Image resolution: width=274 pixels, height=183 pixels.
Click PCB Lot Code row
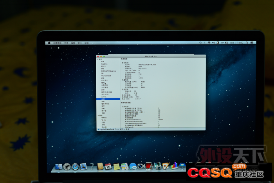(132, 72)
